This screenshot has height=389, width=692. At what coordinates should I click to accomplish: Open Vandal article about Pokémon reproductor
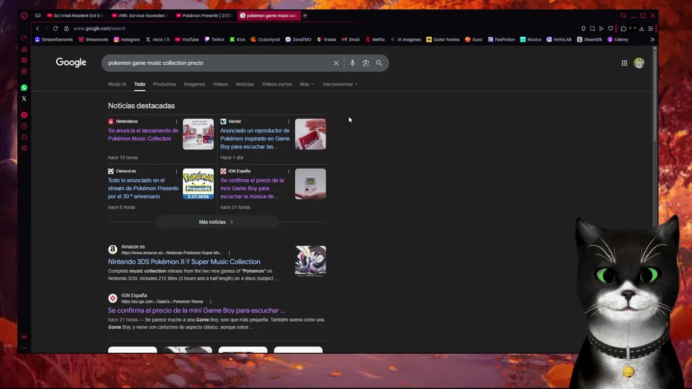[x=255, y=138]
